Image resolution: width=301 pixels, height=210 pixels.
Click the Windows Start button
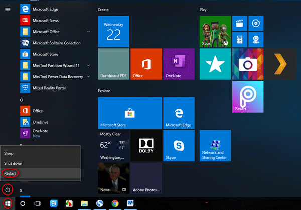coord(8,203)
